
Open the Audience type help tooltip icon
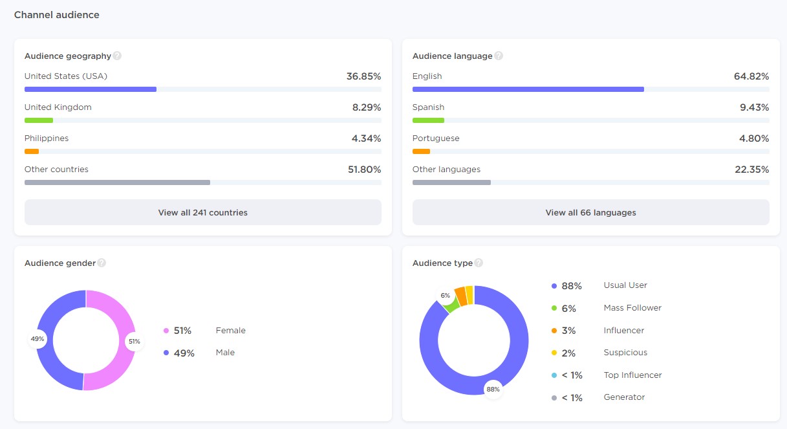479,263
